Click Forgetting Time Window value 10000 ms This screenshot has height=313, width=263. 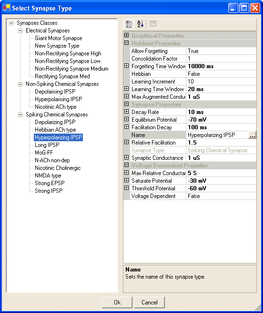(222, 66)
